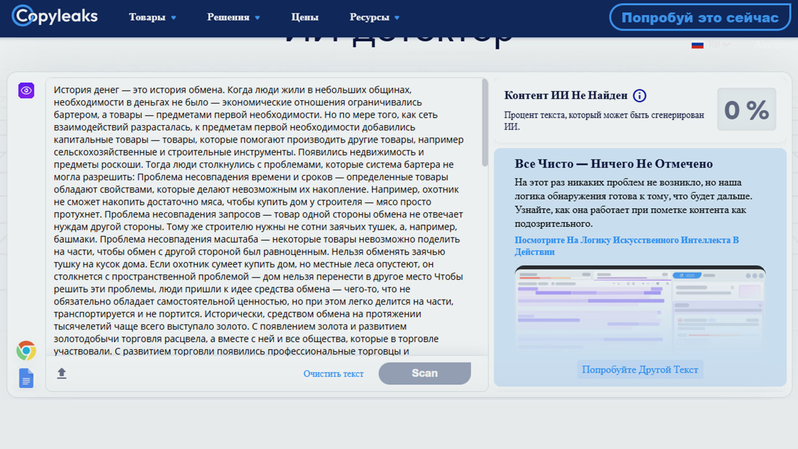The width and height of the screenshot is (798, 449).
Task: Click the Russian flag language icon
Action: point(697,45)
